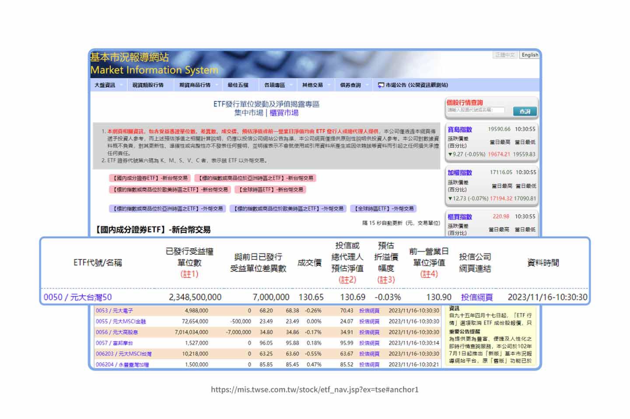Open the 006203 / 元大MSCI台灣 ETF link
The height and width of the screenshot is (419, 630).
click(124, 354)
